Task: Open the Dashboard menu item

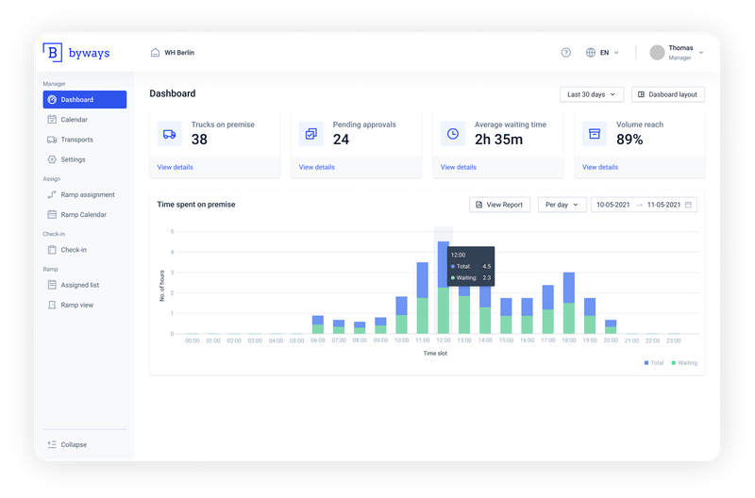Action: point(85,100)
